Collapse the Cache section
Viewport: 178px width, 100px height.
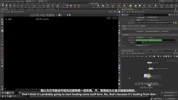point(123,29)
